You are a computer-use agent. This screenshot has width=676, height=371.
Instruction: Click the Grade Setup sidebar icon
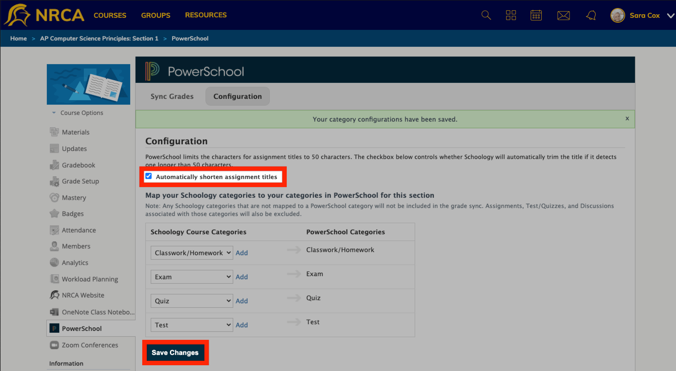54,181
